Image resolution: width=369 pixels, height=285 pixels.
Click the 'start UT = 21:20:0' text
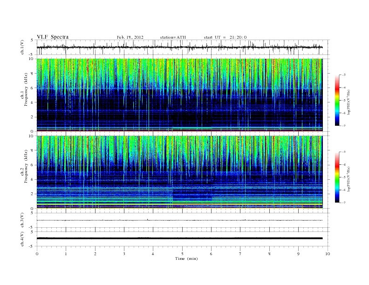(x=225, y=37)
